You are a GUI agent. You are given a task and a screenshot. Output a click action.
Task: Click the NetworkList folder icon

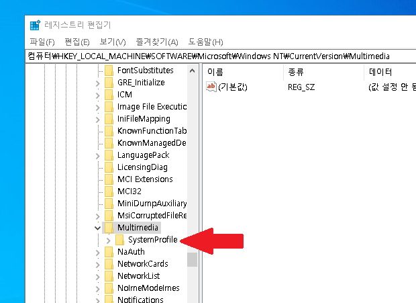(x=109, y=276)
